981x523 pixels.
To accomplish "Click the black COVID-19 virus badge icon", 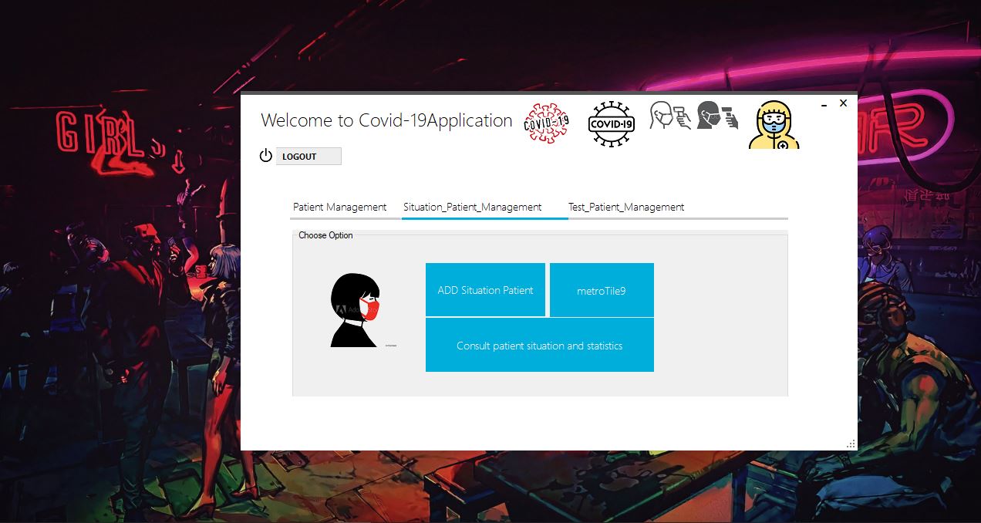I will click(x=612, y=124).
